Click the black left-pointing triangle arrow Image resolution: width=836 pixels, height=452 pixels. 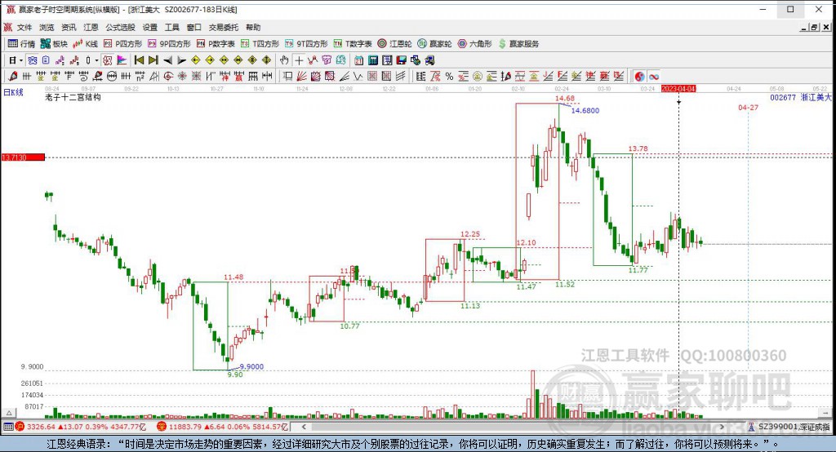click(x=167, y=60)
